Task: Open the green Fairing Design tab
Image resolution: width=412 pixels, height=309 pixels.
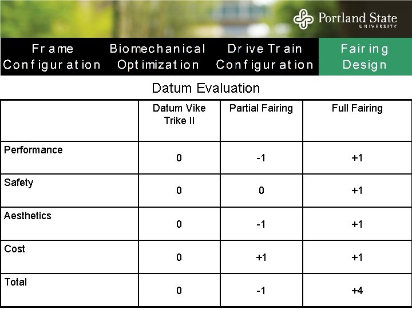Action: pyautogui.click(x=365, y=57)
